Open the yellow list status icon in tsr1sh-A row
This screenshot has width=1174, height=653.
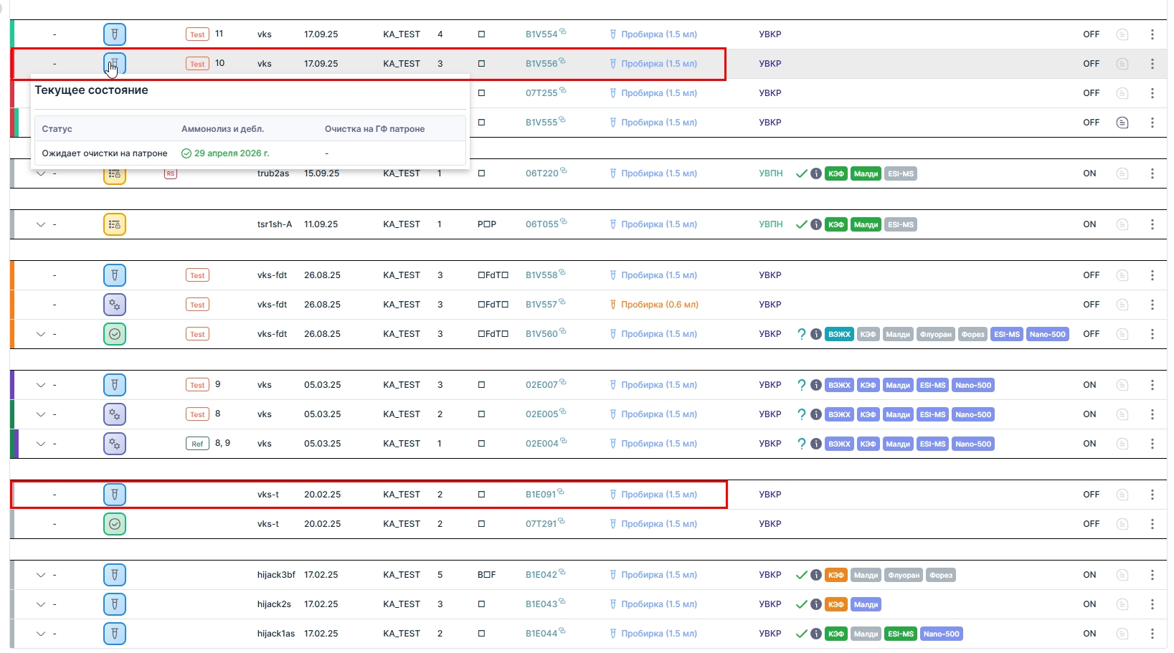[x=115, y=224]
